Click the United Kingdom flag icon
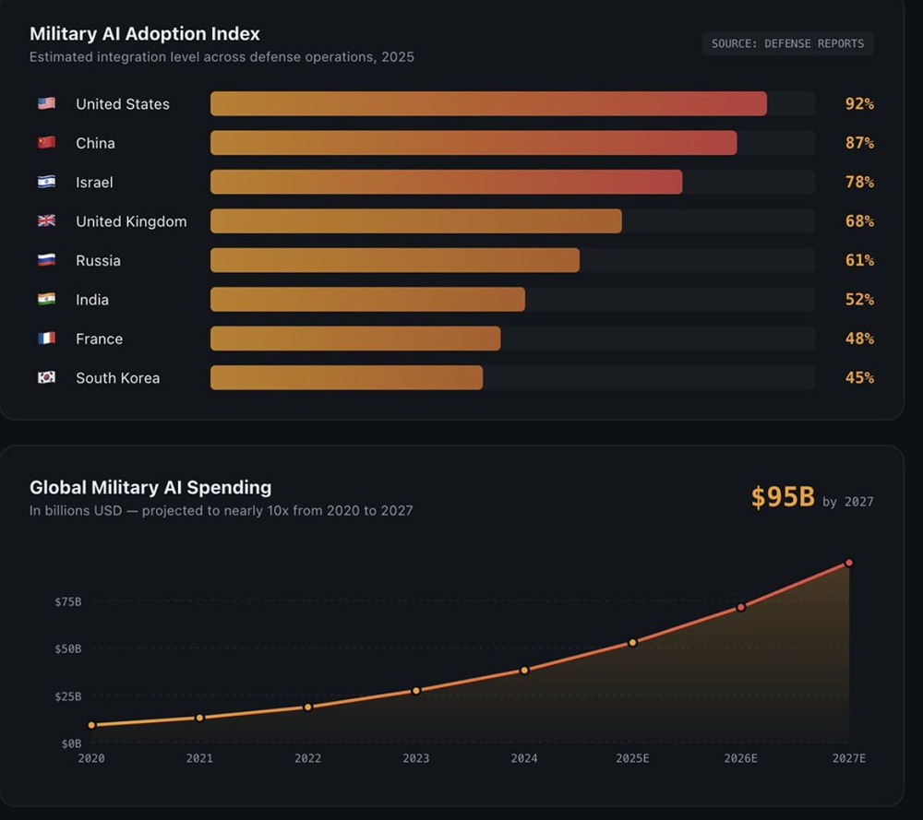Image resolution: width=923 pixels, height=820 pixels. point(46,221)
